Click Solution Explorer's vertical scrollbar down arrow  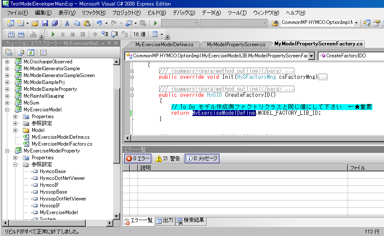(117, 216)
